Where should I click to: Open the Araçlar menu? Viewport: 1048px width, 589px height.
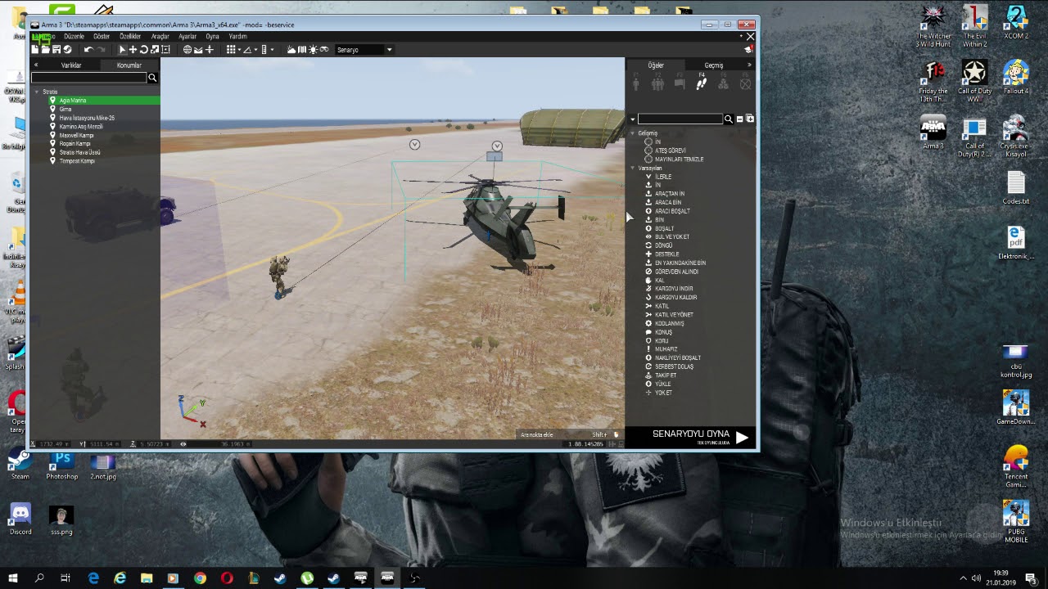tap(160, 37)
